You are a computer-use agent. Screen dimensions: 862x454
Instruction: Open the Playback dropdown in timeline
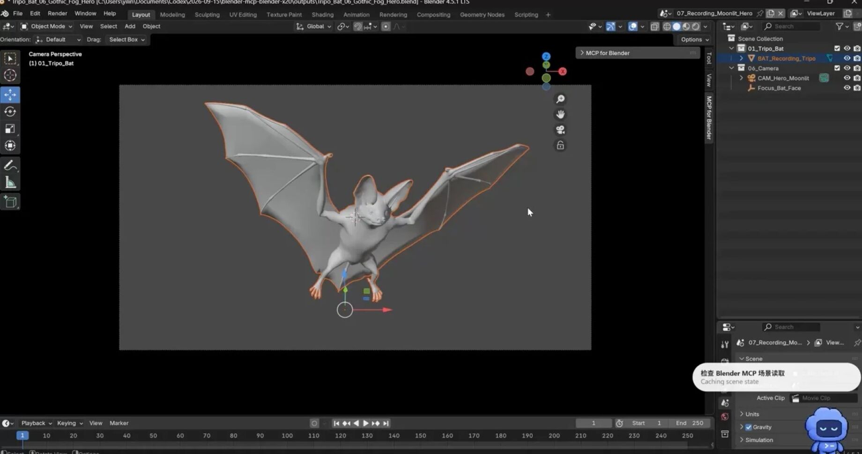[36, 423]
